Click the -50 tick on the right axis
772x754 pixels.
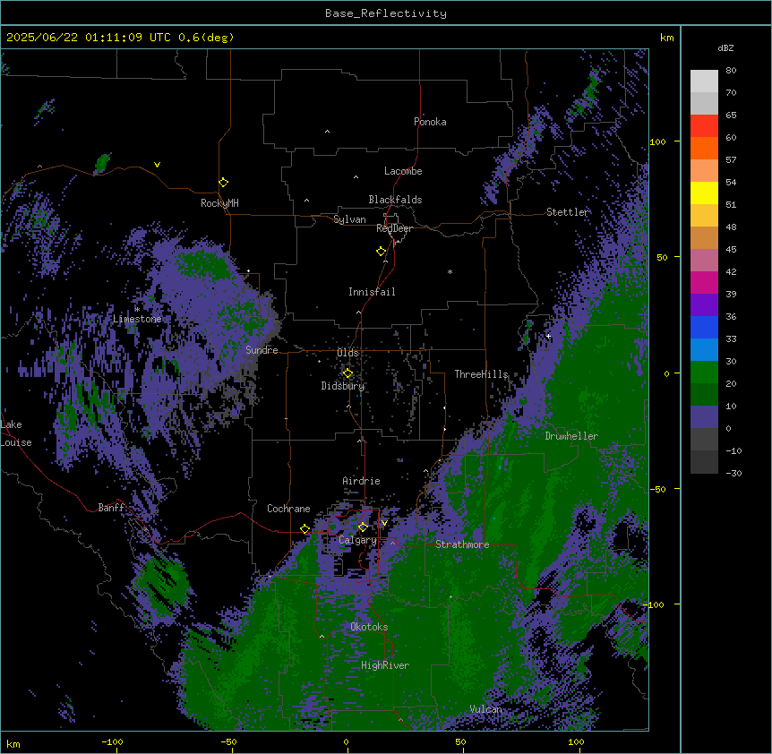click(657, 489)
